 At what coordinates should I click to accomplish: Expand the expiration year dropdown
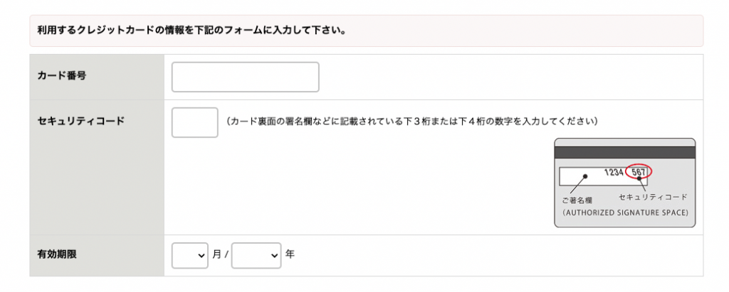point(256,255)
